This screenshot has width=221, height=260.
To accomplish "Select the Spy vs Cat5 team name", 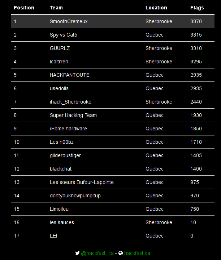I will pos(65,35).
